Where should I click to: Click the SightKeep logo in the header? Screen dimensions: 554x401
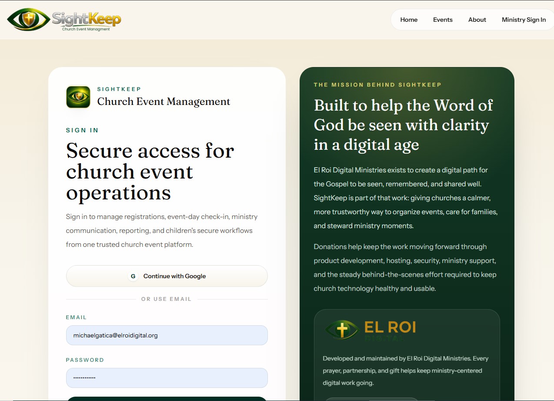click(x=64, y=20)
